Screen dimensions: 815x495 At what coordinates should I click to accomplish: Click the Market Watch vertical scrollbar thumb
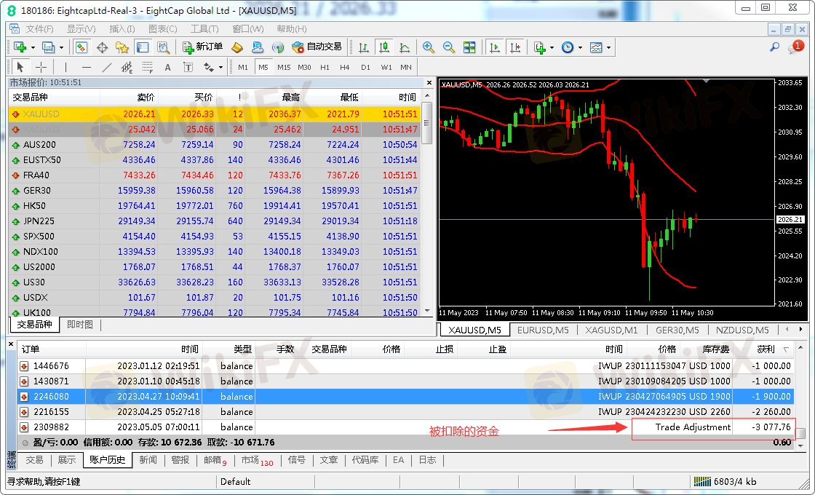point(427,123)
